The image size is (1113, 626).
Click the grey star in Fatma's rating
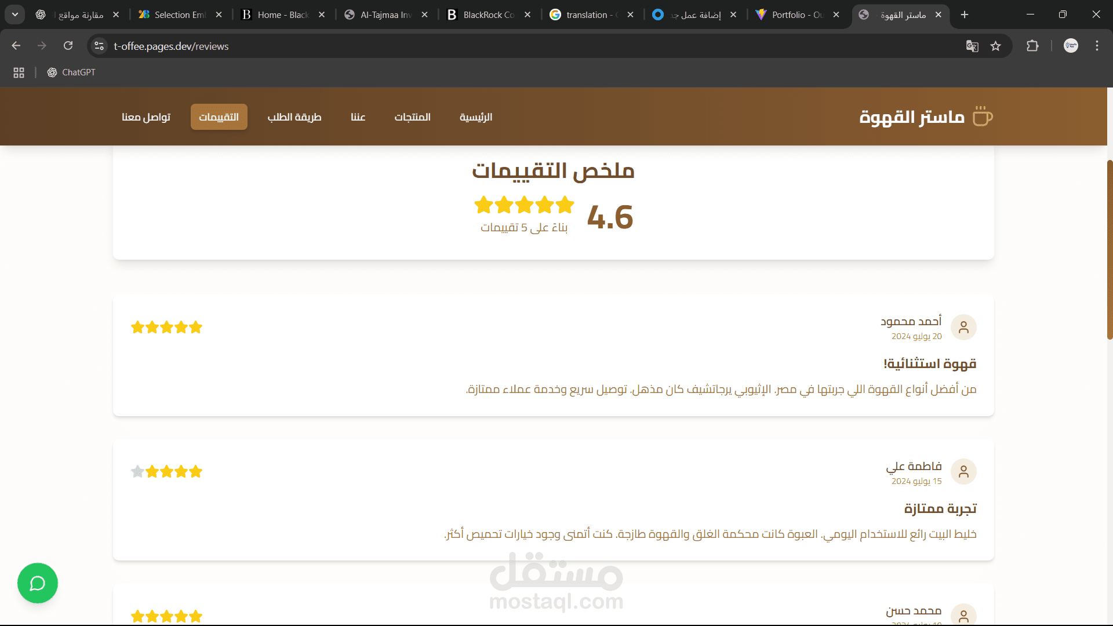point(137,472)
